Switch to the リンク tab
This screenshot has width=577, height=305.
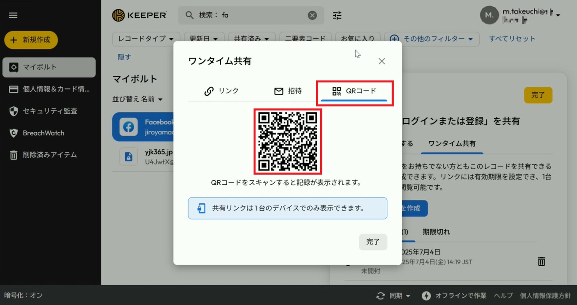(x=221, y=91)
